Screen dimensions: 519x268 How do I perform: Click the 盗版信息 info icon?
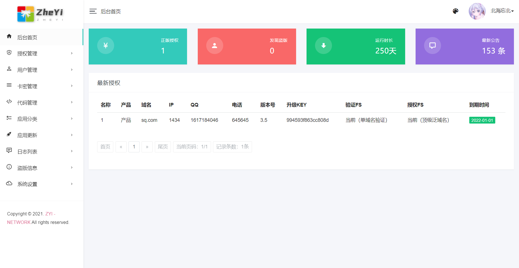(9, 167)
